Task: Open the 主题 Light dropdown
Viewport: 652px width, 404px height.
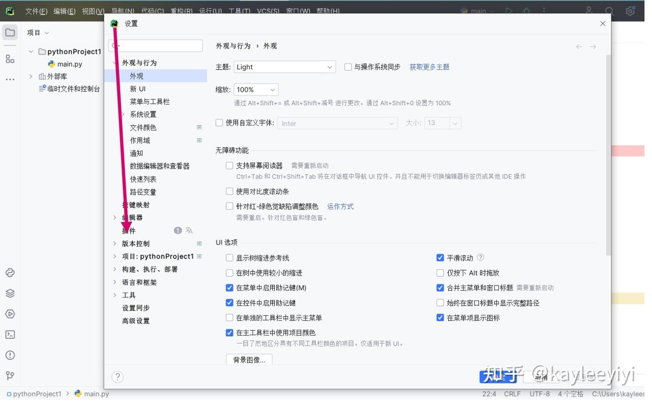Action: point(284,67)
